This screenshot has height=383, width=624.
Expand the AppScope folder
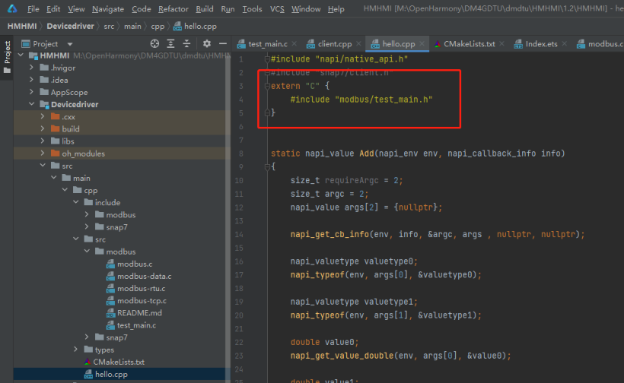(31, 92)
